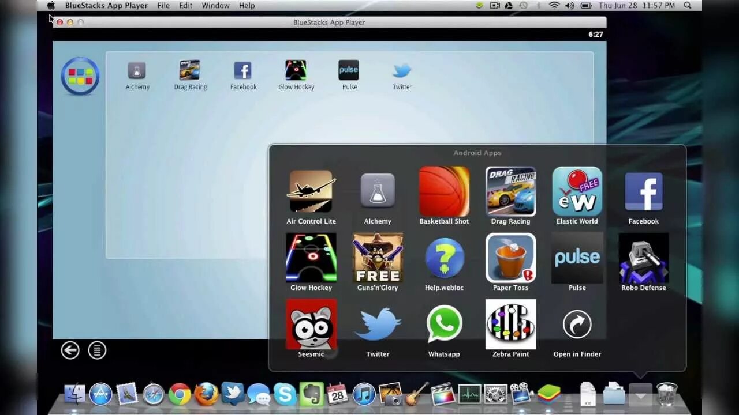739x415 pixels.
Task: Open the Help menu
Action: 247,5
